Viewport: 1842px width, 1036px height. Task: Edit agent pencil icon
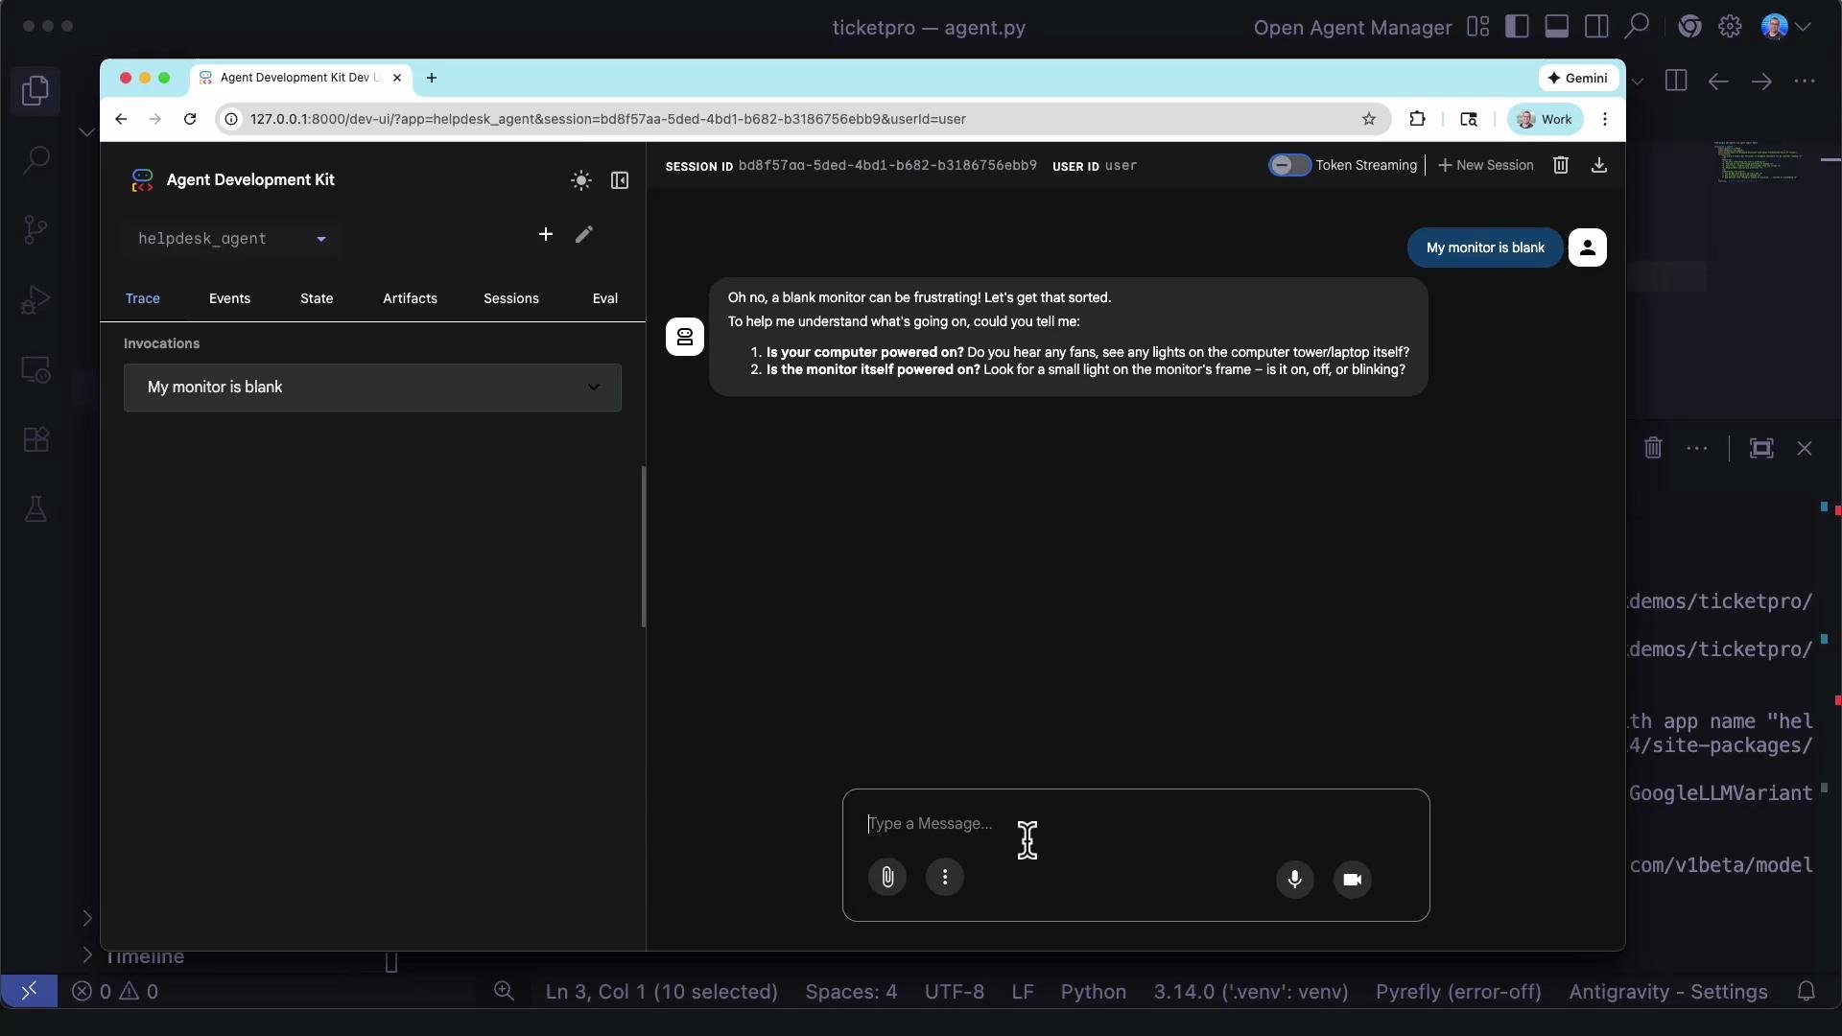pos(584,234)
